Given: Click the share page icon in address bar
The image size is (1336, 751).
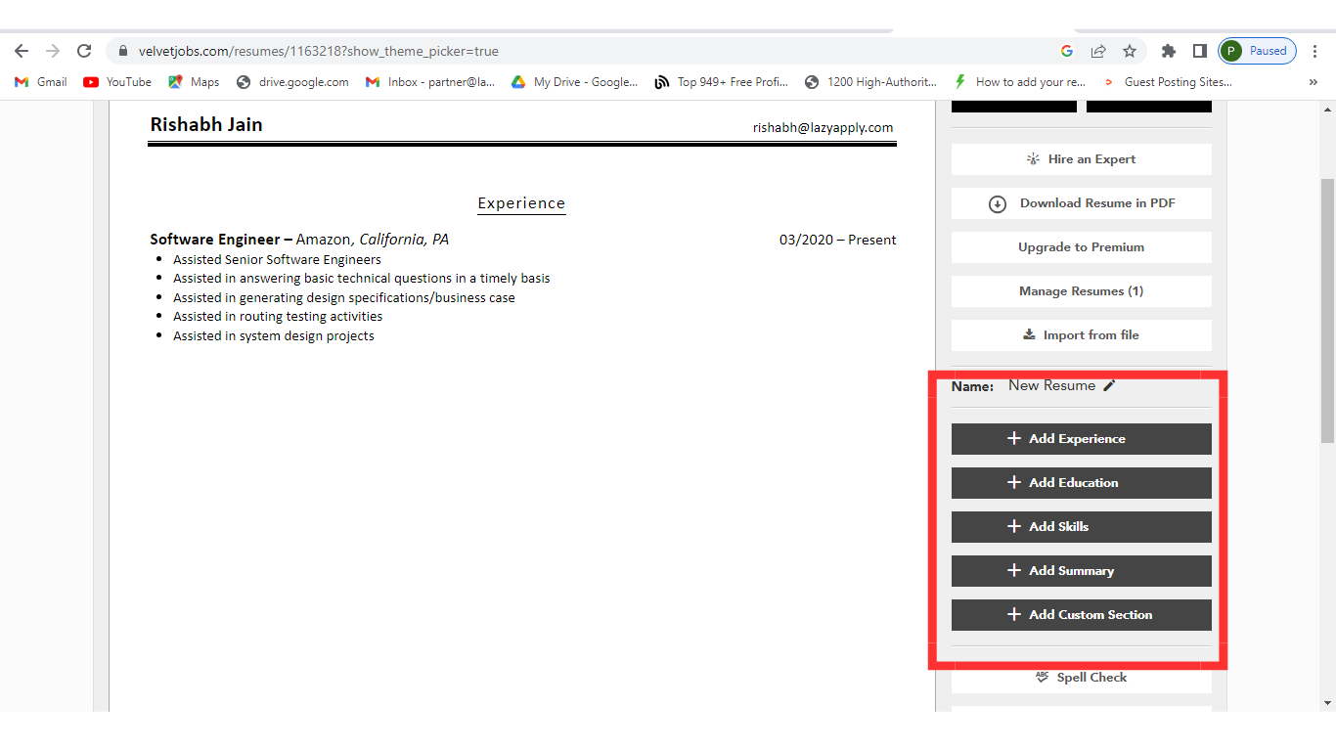Looking at the screenshot, I should (x=1098, y=51).
